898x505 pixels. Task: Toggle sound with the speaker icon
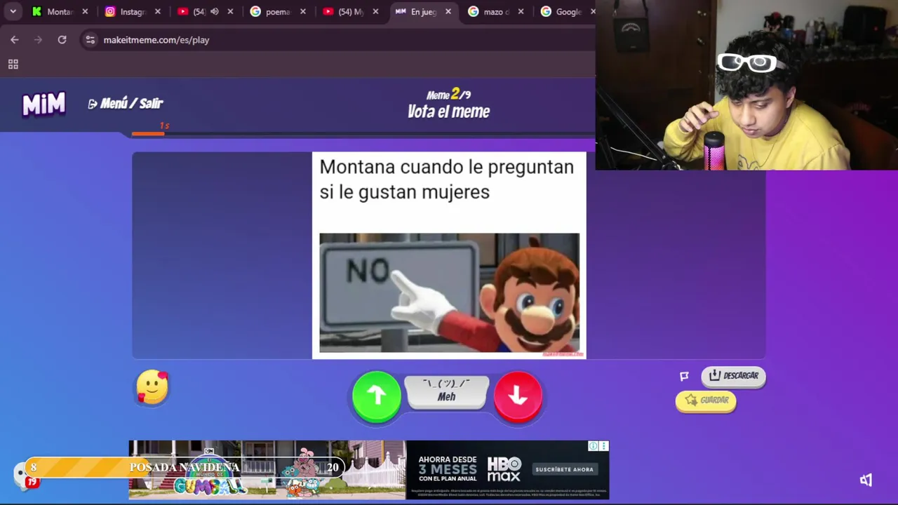pyautogui.click(x=866, y=480)
